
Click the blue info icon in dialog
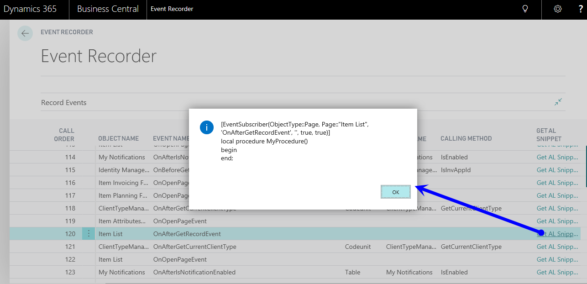(207, 127)
